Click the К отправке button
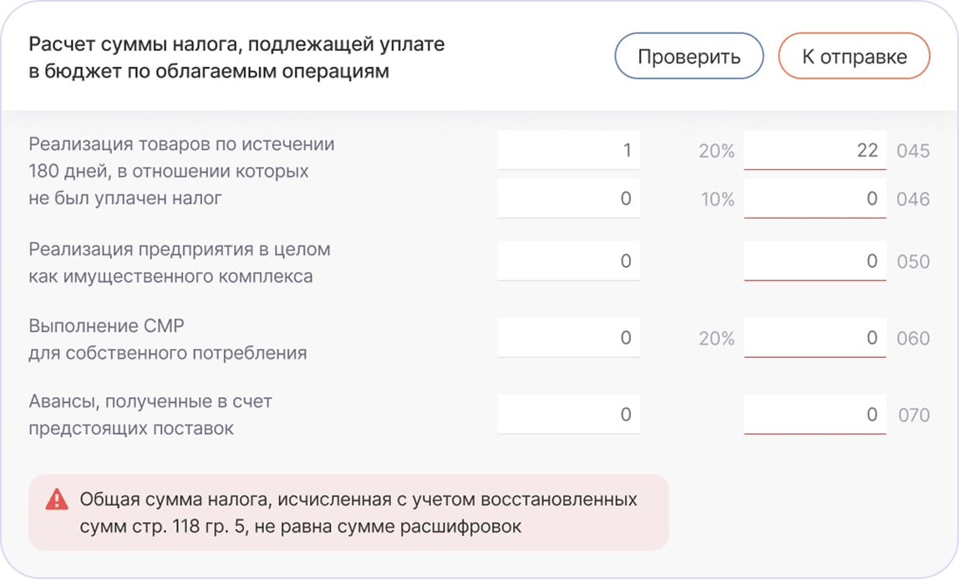Image resolution: width=959 pixels, height=579 pixels. pos(854,56)
